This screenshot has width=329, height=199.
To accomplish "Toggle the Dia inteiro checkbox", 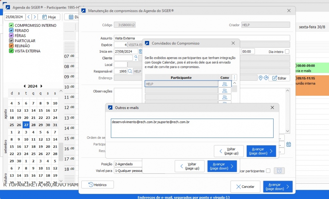I will [287, 51].
